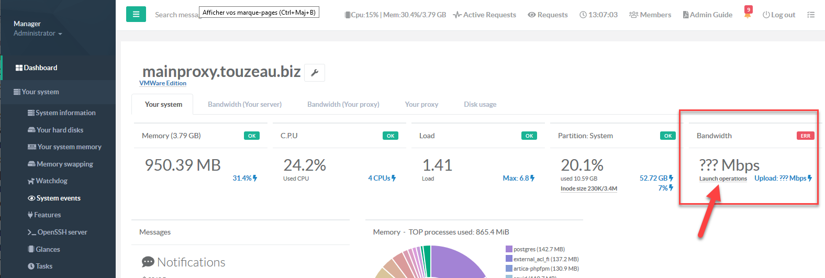Switch to Bandwidth (Your server) tab

pyautogui.click(x=244, y=104)
